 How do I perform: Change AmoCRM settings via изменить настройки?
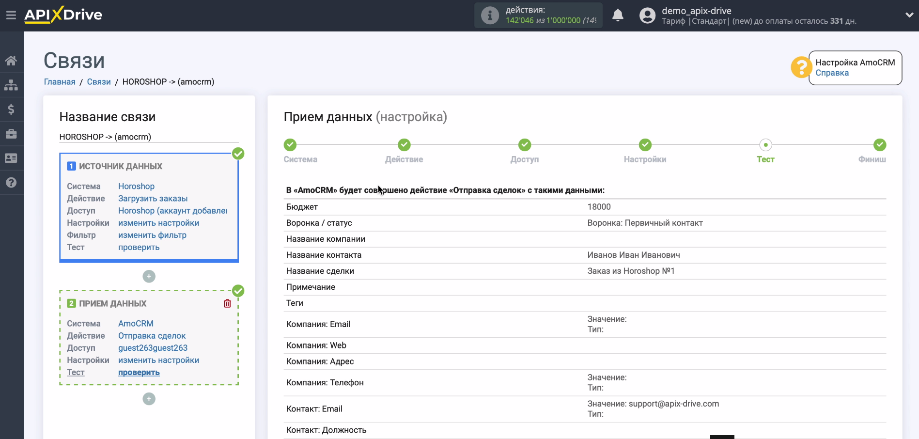pos(158,360)
